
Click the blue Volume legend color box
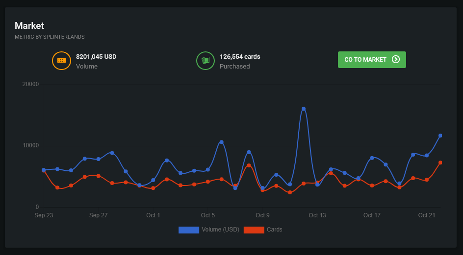tap(189, 230)
